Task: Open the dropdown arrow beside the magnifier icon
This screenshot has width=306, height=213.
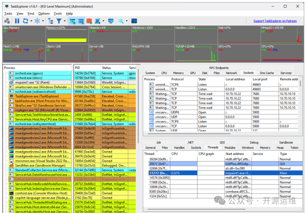Action: 127,21
